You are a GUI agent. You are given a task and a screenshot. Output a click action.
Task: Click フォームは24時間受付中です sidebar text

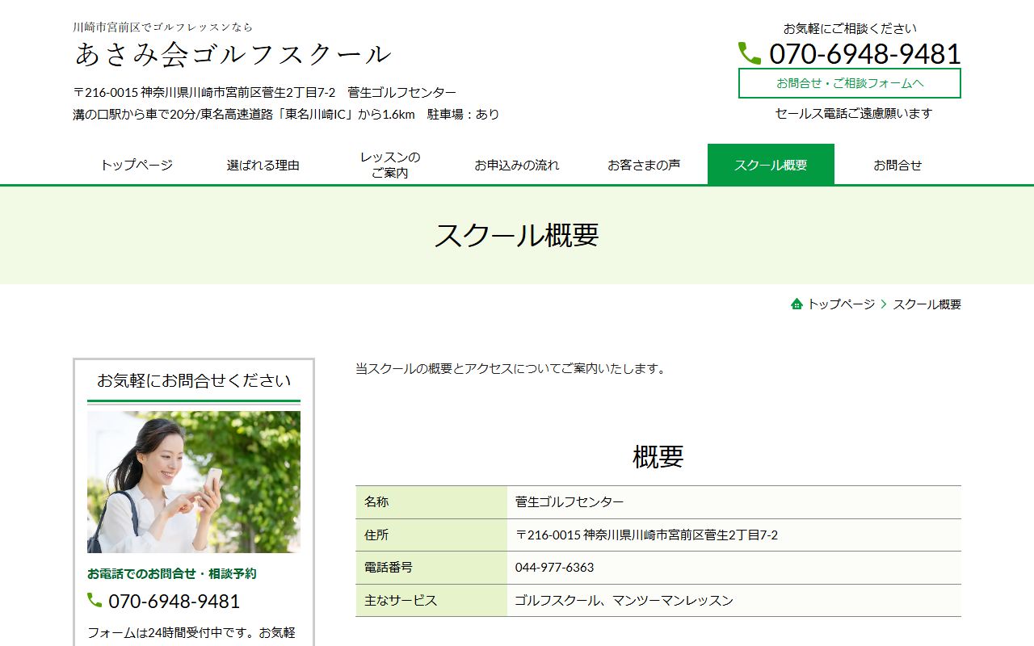(191, 633)
